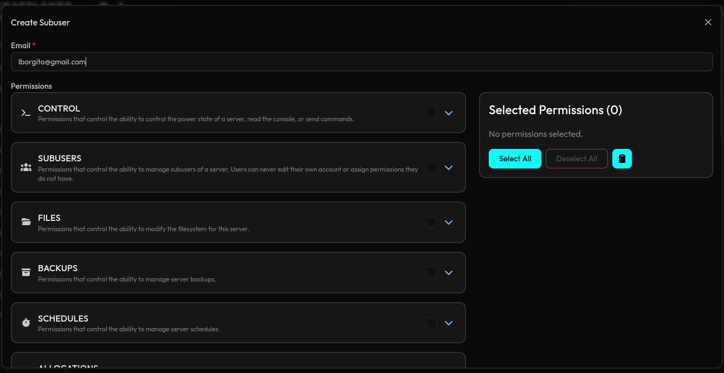Focus the Email input field
This screenshot has height=373, width=724.
tap(361, 62)
